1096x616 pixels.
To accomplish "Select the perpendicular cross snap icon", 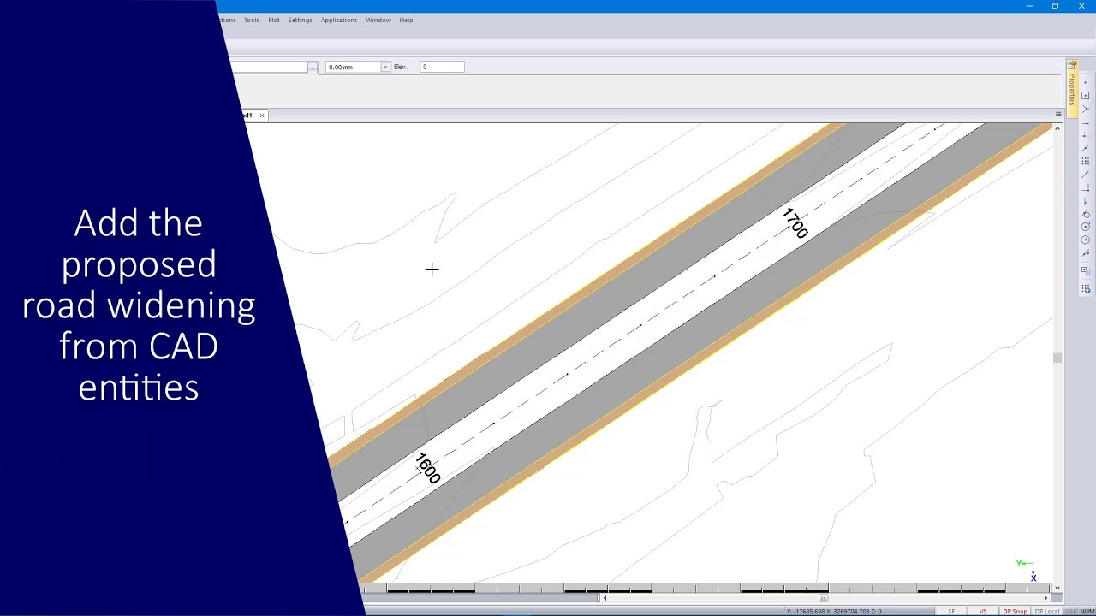I will 1086,122.
